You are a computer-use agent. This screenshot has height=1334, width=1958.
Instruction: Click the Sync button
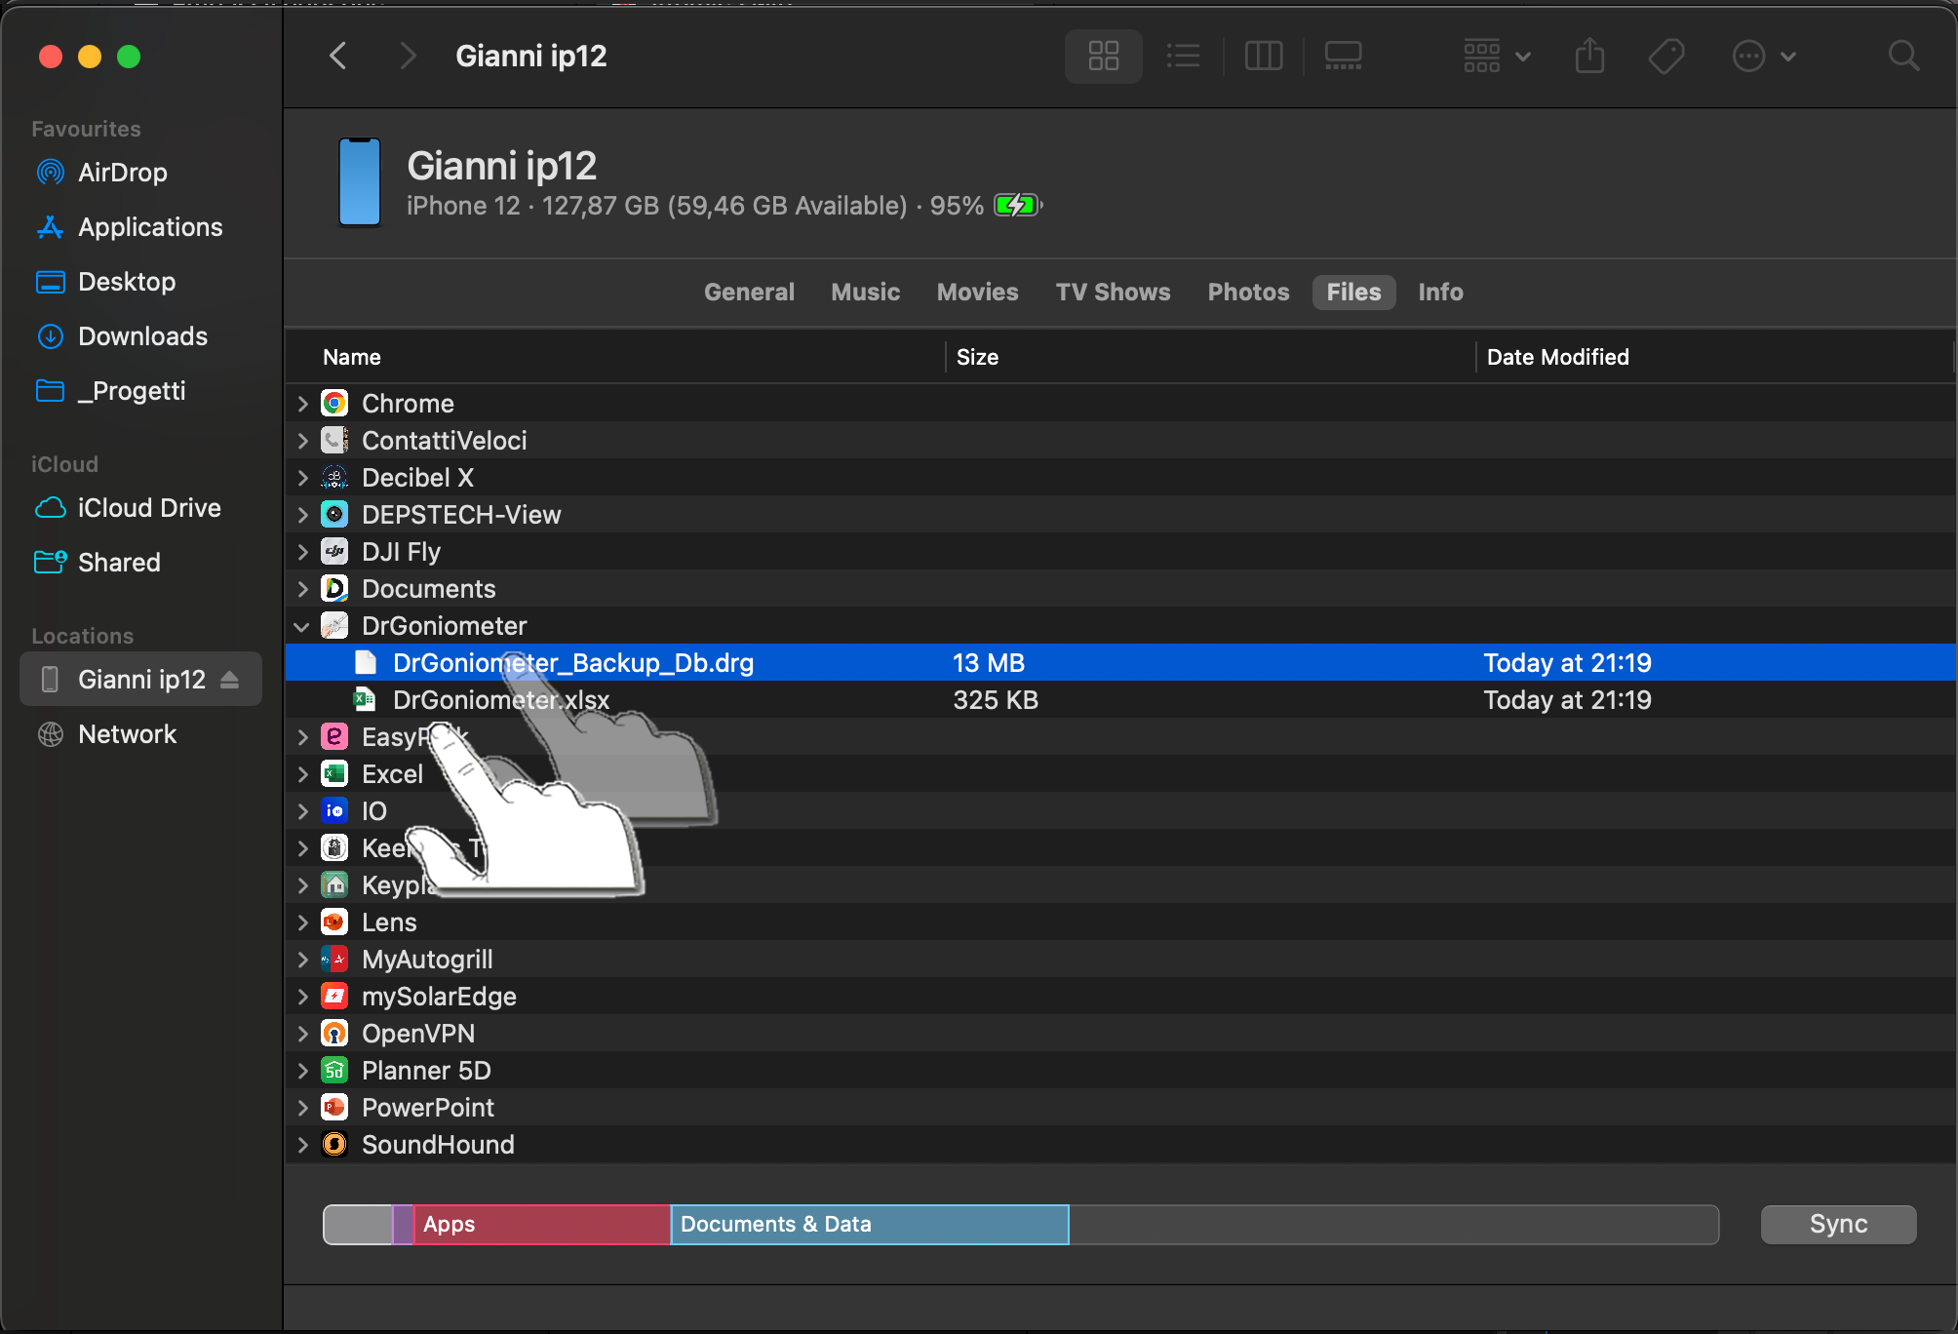coord(1838,1224)
